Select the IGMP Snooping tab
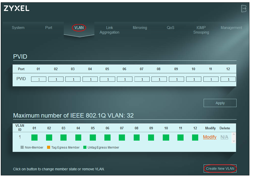Image resolution: width=253 pixels, height=178 pixels. (x=201, y=30)
